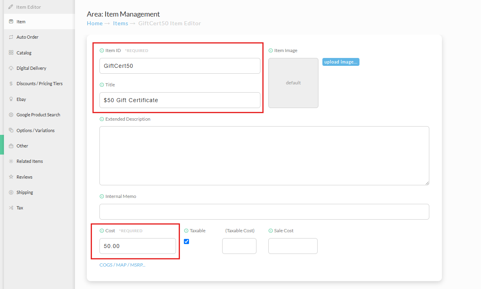Viewport: 481px width, 289px height.
Task: Click info icon next to Item ID
Action: click(102, 50)
